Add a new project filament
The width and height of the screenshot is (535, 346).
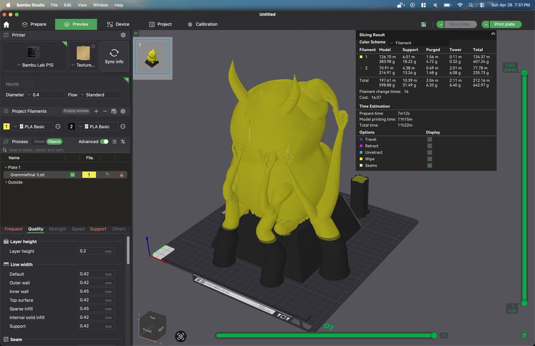pyautogui.click(x=96, y=111)
